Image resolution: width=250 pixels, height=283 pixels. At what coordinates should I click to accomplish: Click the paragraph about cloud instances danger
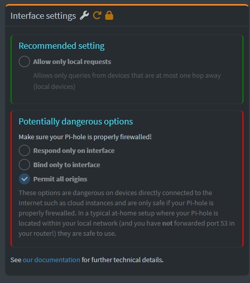coord(127,213)
